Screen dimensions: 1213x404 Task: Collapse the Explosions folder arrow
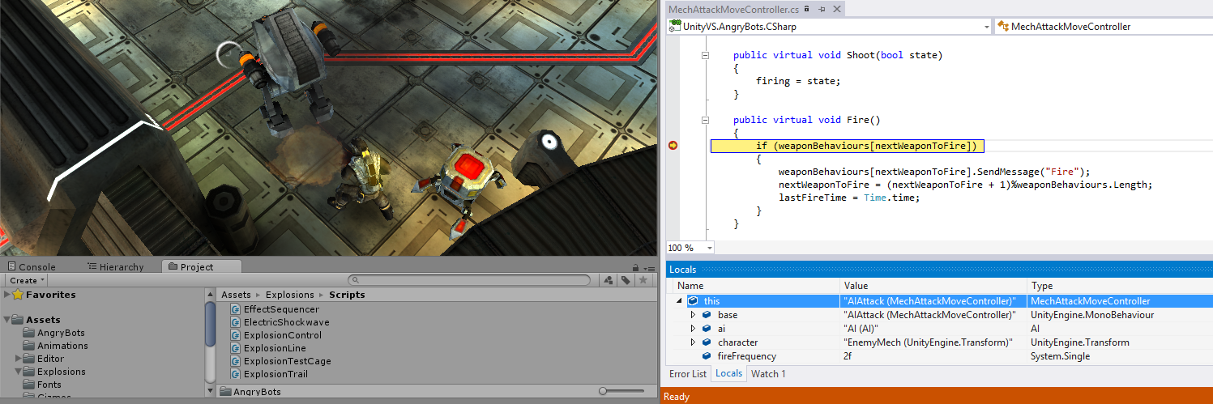[18, 372]
